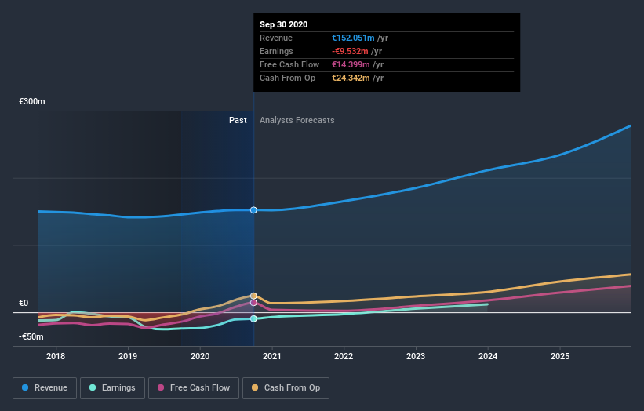644x411 pixels.
Task: Toggle the Earnings legend button
Action: pos(112,388)
